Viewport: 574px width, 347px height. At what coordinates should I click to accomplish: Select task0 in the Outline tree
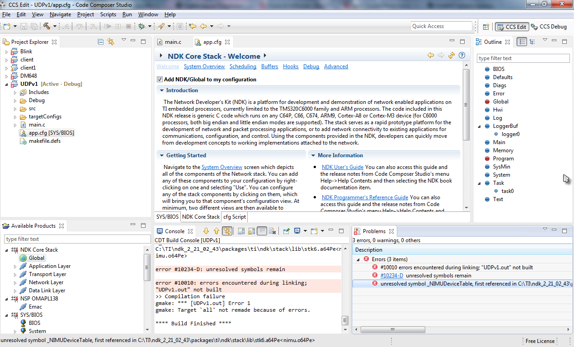(x=507, y=191)
